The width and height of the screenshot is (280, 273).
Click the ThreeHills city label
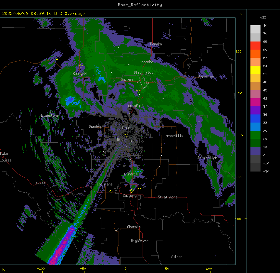[x=173, y=136]
